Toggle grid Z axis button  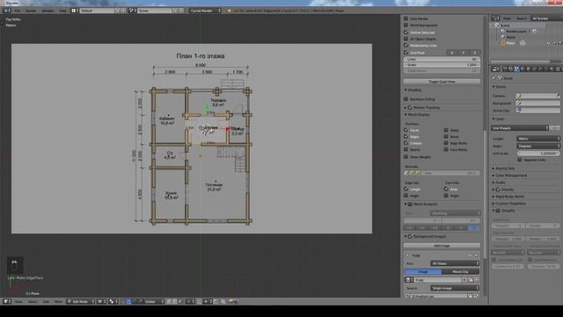point(475,53)
